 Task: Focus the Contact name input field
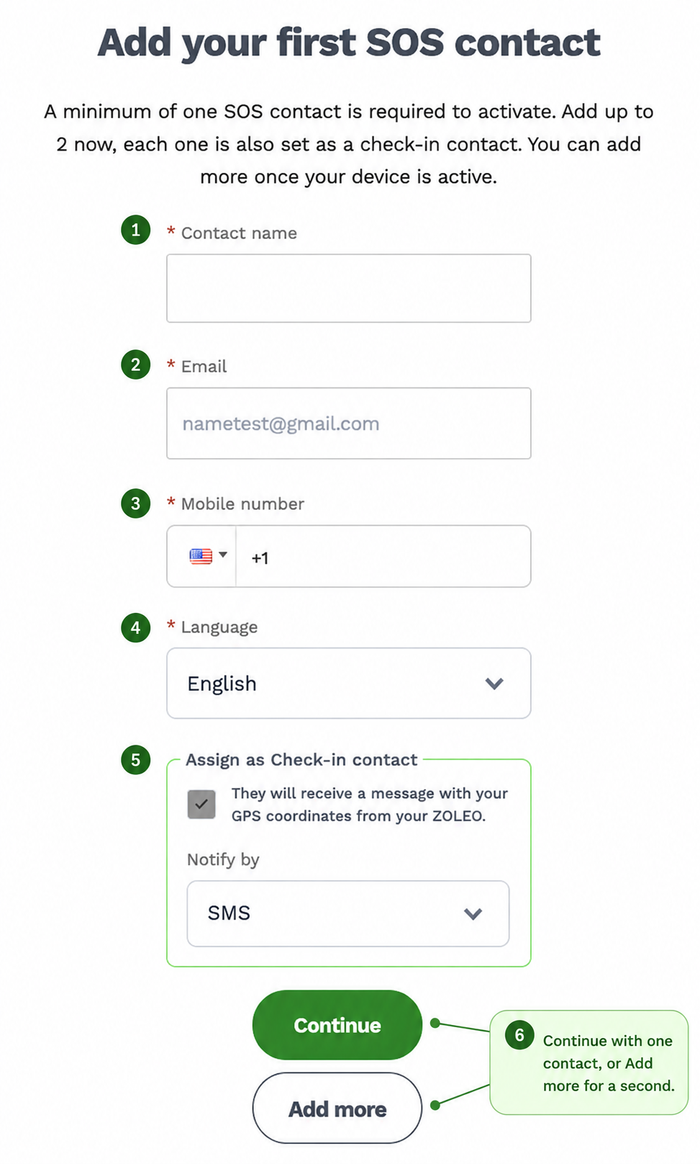(349, 288)
